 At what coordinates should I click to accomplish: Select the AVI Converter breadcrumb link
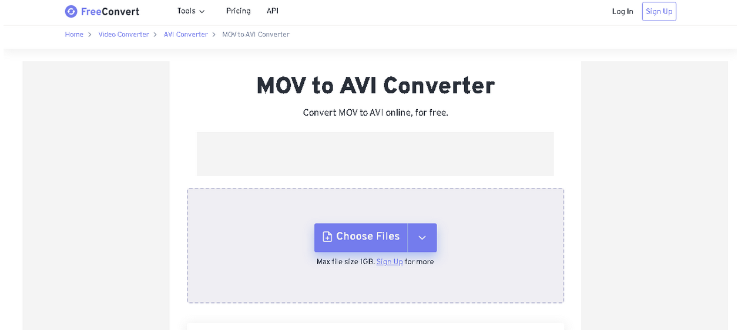186,35
